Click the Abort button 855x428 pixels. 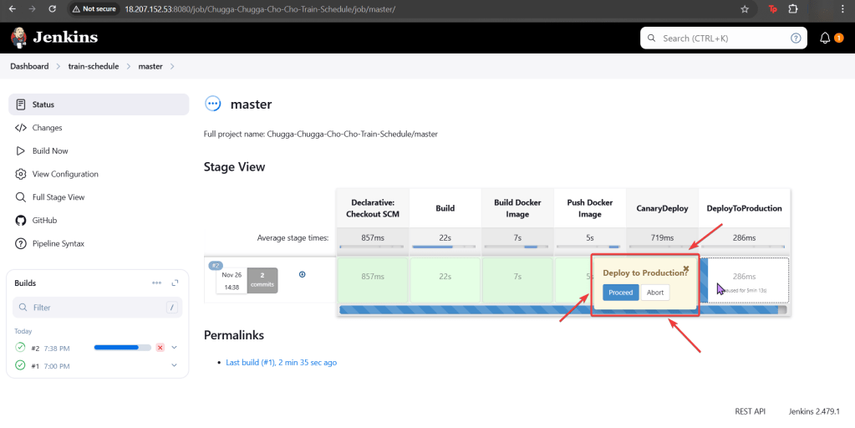(655, 293)
